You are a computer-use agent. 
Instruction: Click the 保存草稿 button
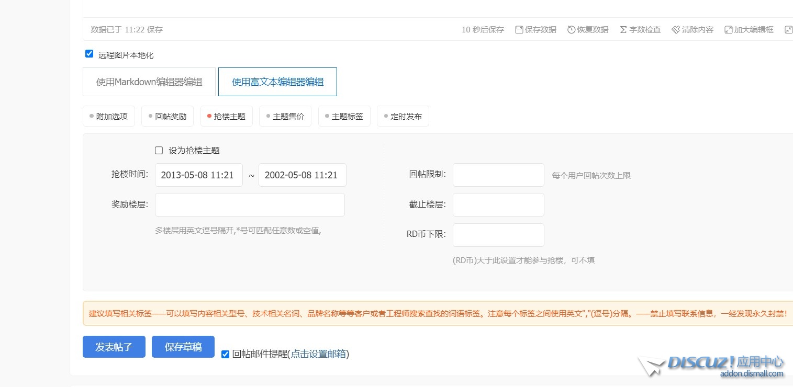point(183,347)
